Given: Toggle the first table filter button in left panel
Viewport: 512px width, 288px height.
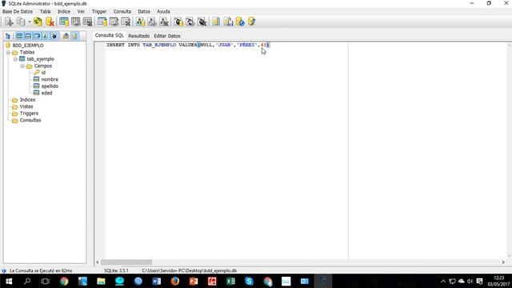Looking at the screenshot, I should pyautogui.click(x=19, y=36).
